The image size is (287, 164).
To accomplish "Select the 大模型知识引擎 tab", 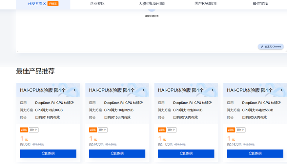I will [152, 4].
